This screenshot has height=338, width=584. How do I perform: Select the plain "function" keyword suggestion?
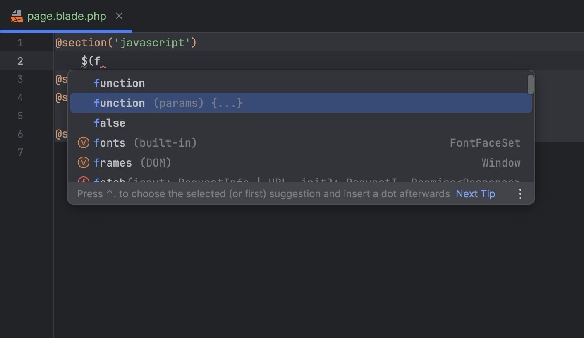119,83
